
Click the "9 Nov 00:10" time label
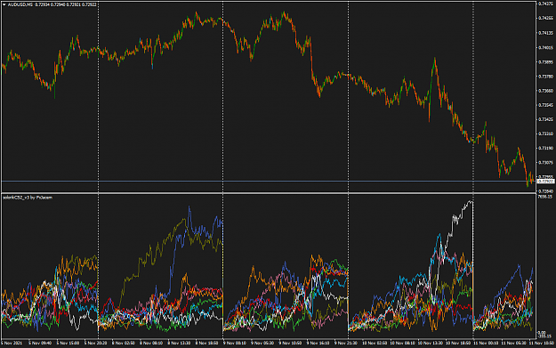235,344
